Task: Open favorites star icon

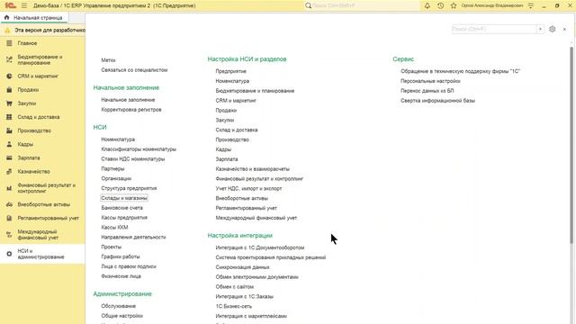Action: (x=454, y=5)
